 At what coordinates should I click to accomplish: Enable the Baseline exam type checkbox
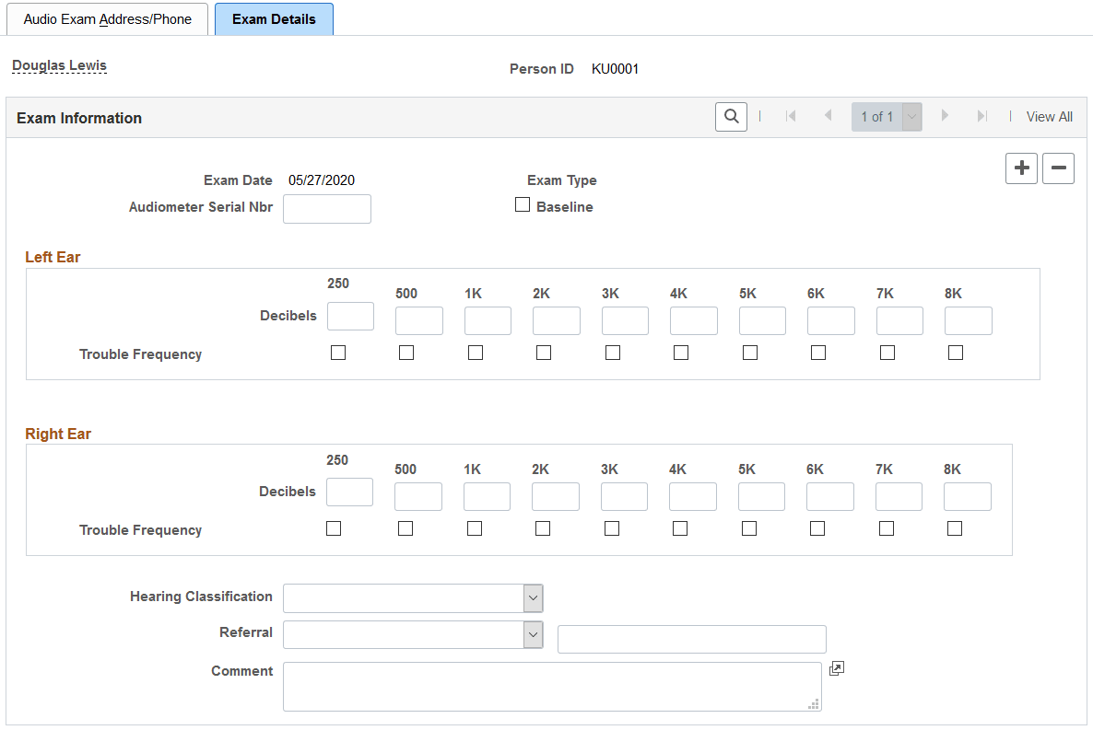[523, 204]
